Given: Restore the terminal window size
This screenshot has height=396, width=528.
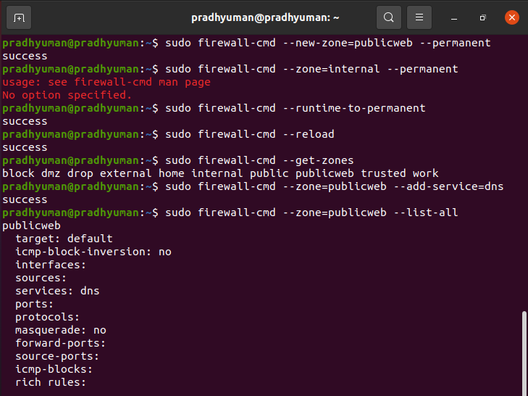Looking at the screenshot, I should [x=482, y=17].
